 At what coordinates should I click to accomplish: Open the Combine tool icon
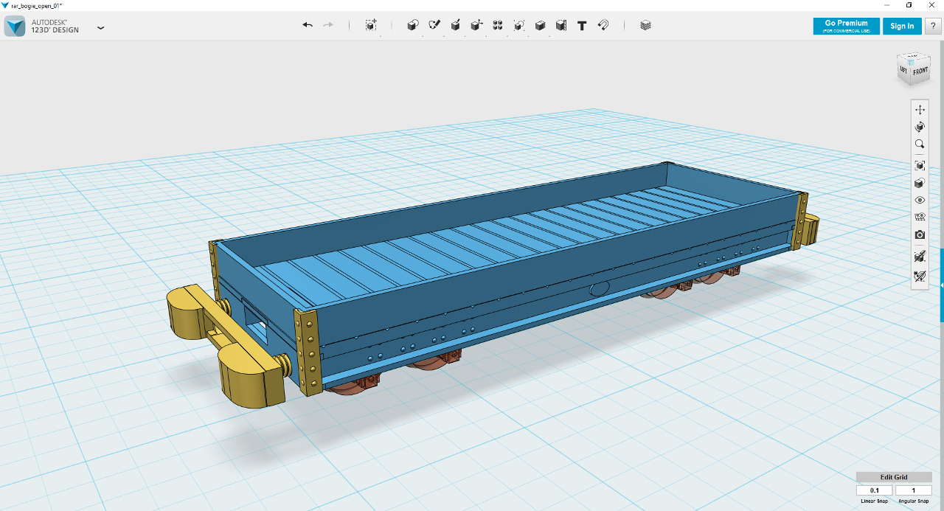pyautogui.click(x=540, y=25)
